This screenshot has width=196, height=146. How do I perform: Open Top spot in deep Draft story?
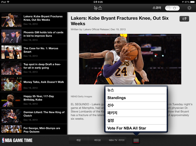pos(33,68)
